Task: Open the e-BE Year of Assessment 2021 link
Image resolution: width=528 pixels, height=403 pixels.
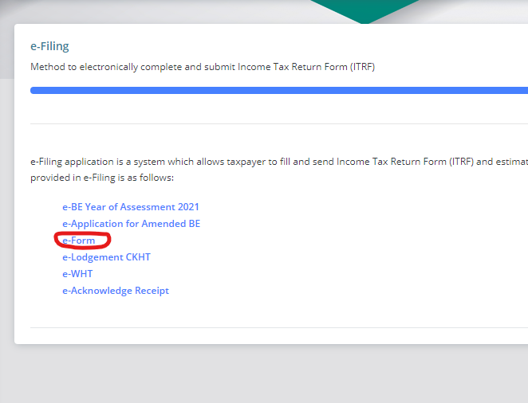Action: point(131,207)
